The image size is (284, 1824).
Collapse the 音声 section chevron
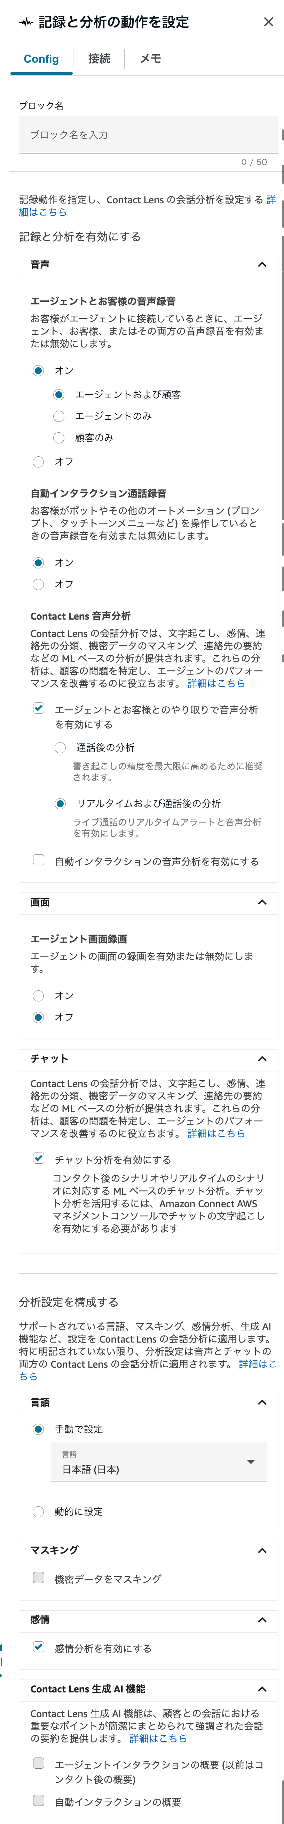click(262, 265)
